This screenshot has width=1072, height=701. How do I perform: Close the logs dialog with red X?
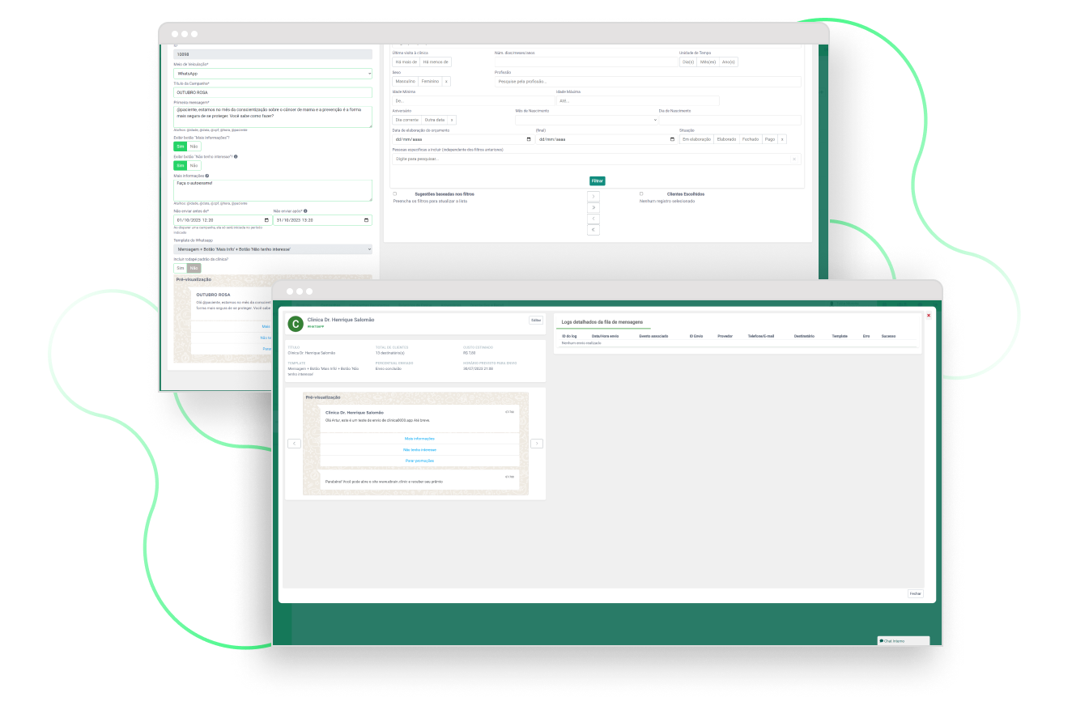click(x=928, y=316)
